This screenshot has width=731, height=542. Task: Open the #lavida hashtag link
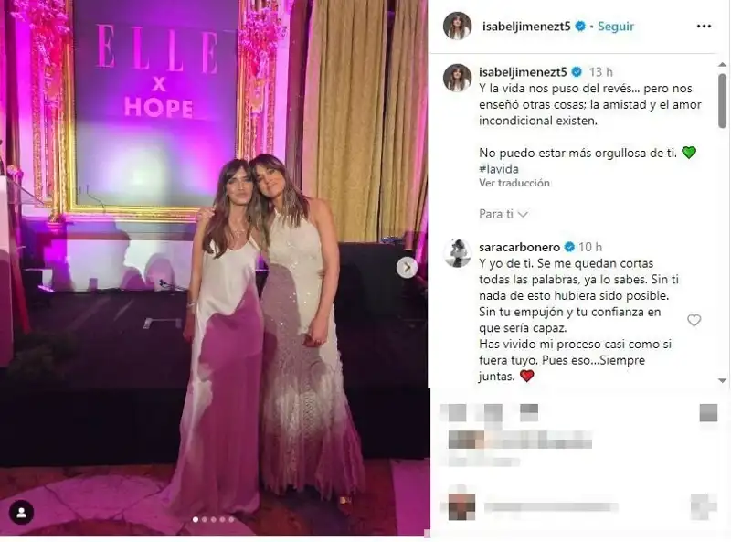click(499, 169)
